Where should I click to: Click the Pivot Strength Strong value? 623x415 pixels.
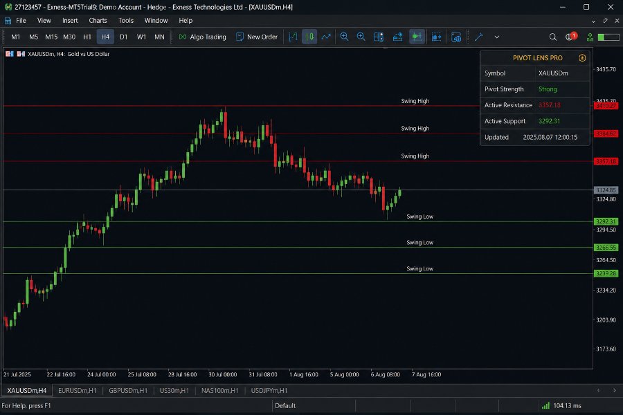548,89
